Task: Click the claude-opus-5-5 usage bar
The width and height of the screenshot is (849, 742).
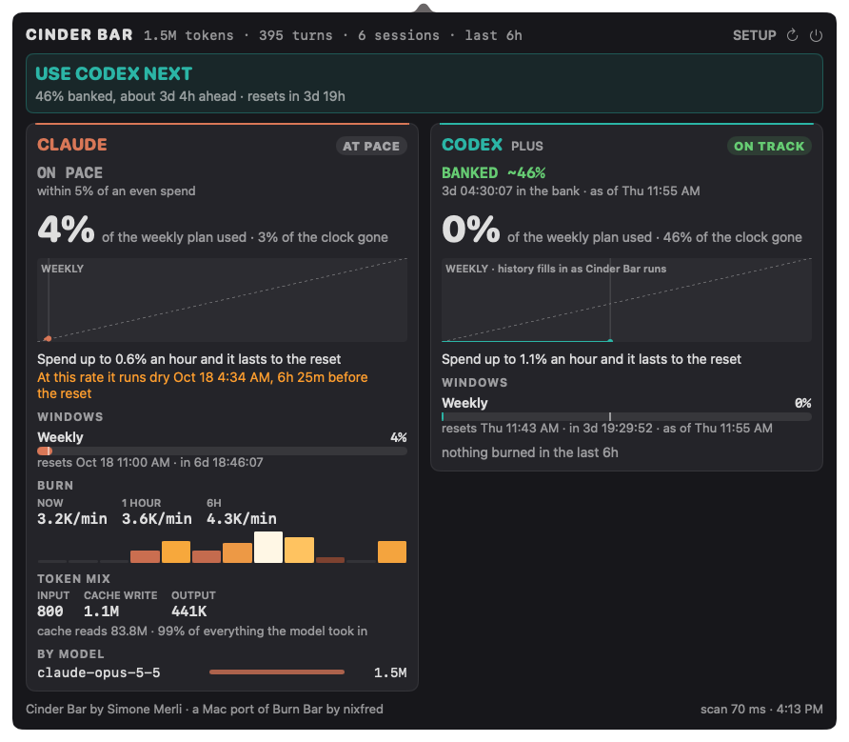Action: [277, 672]
